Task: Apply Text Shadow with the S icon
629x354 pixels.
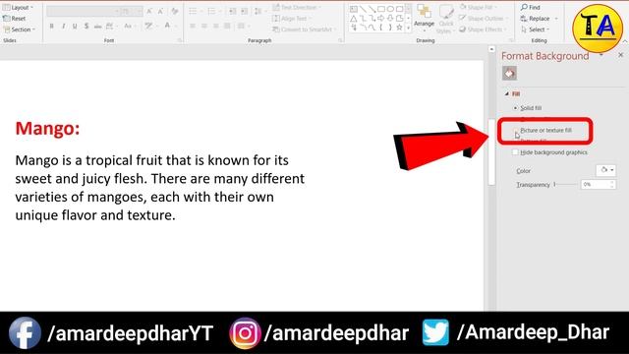Action: pyautogui.click(x=86, y=27)
